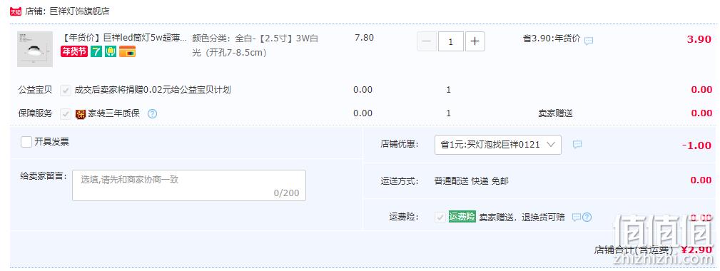Tick the 开具发票 invoice checkbox
The image size is (720, 271).
point(26,142)
